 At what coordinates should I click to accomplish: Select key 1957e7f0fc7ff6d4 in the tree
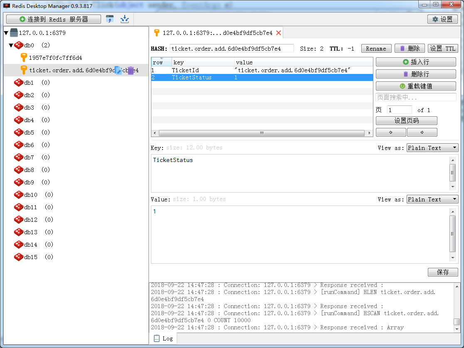[55, 58]
